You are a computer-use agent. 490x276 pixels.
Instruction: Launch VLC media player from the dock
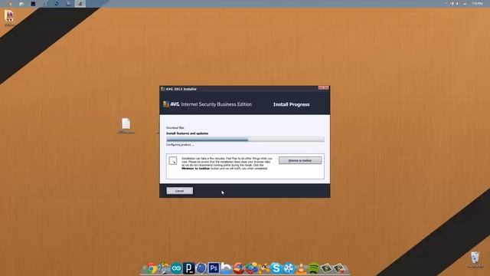[x=301, y=268]
